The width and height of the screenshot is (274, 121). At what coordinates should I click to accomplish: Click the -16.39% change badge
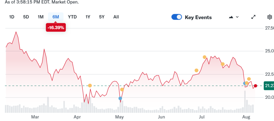click(56, 27)
